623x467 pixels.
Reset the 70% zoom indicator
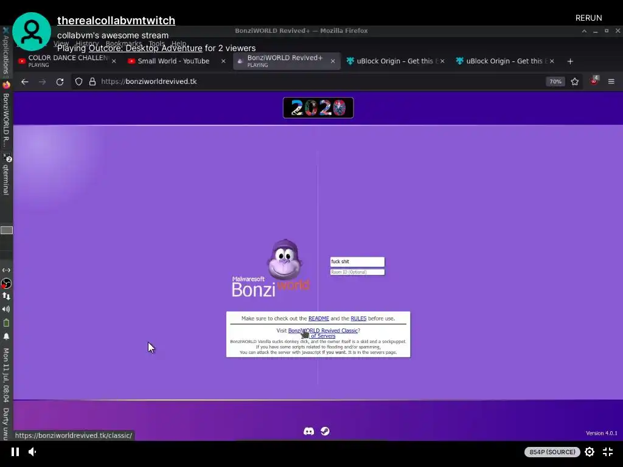[555, 81]
